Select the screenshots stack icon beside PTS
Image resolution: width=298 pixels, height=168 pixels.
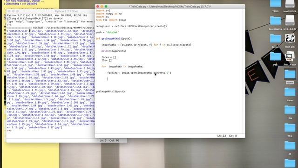(x=290, y=56)
